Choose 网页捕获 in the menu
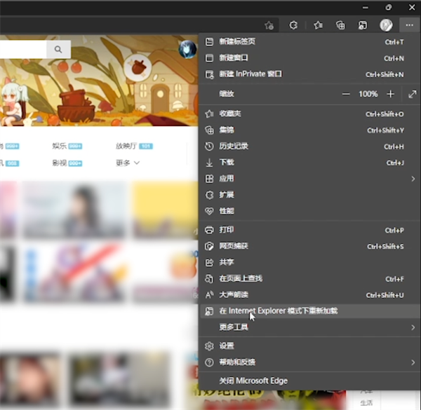 309,246
